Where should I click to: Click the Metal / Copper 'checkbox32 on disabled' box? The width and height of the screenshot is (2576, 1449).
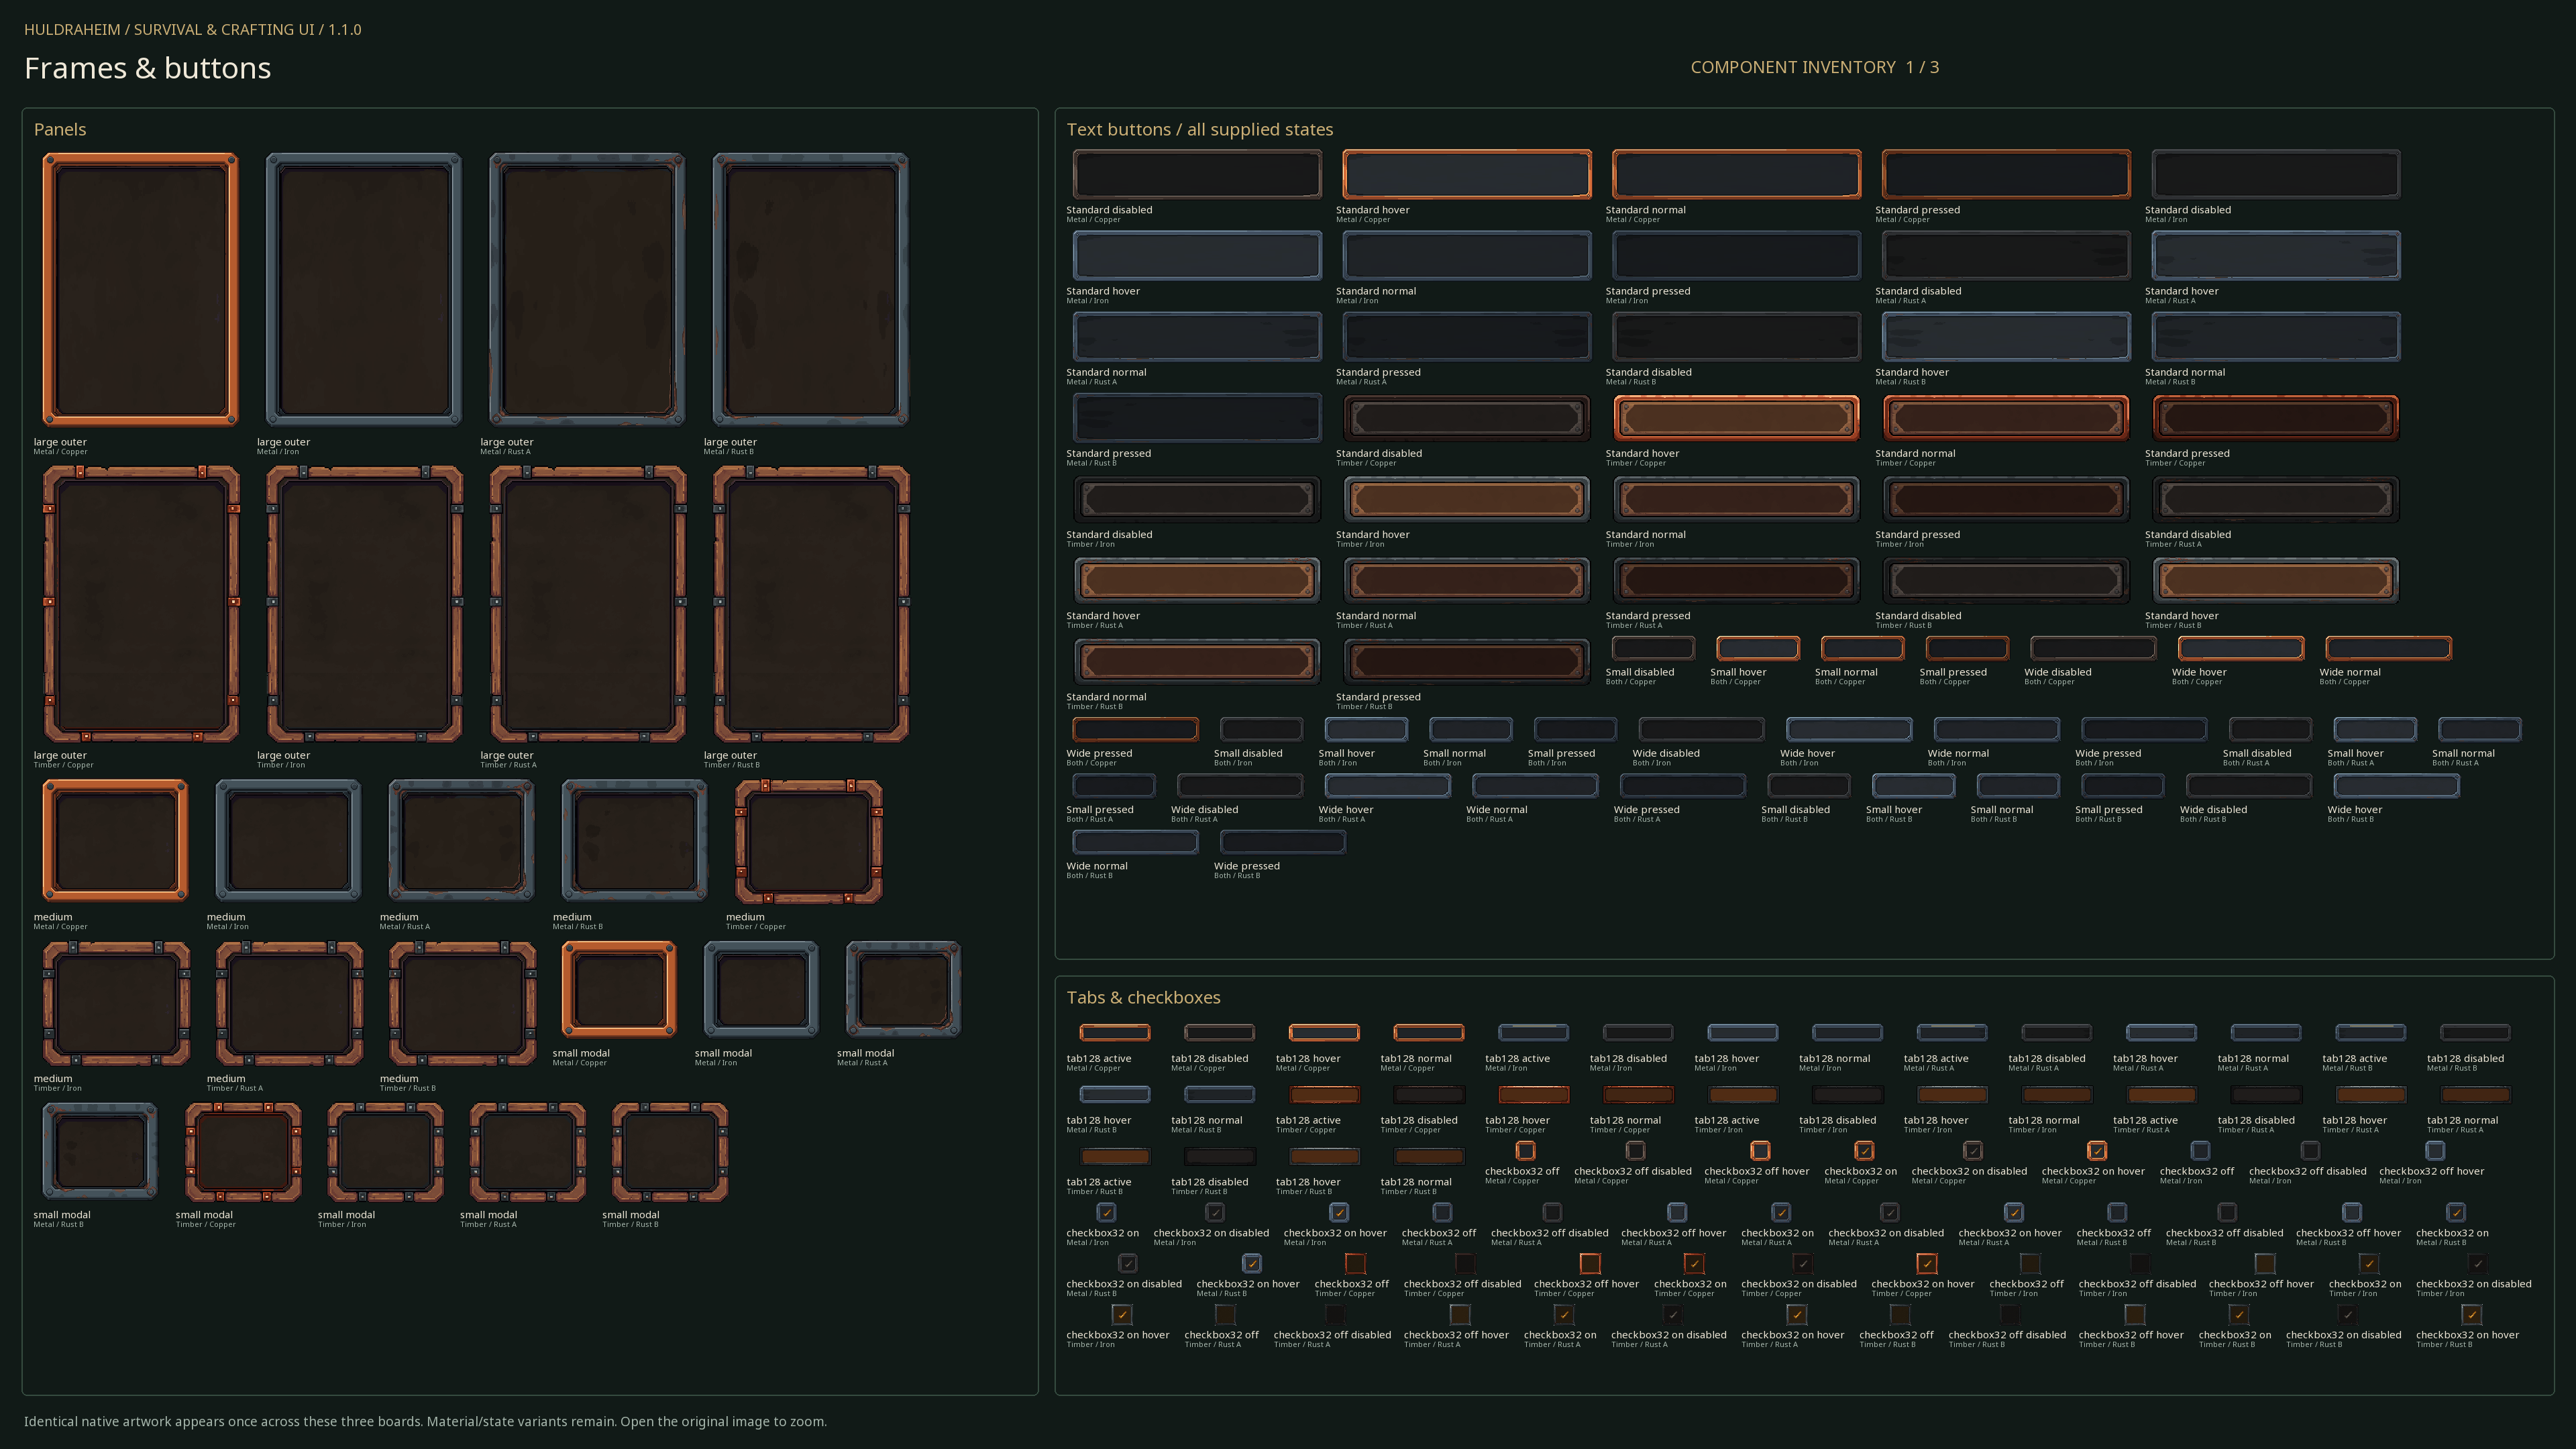[1973, 1151]
